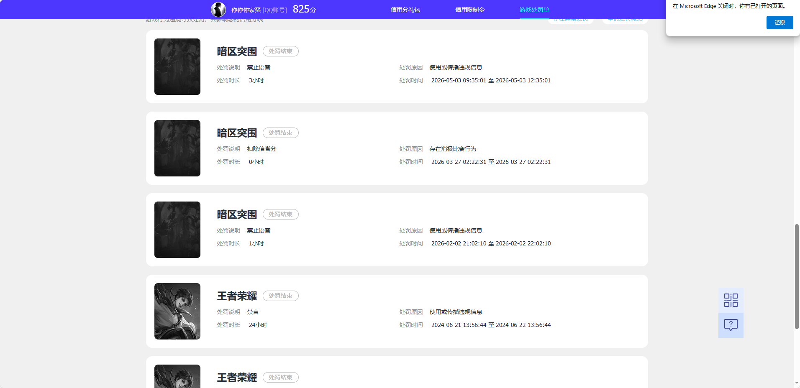800x388 pixels.
Task: Click the 存在消极比赛行为 penalty reason
Action: (453, 149)
